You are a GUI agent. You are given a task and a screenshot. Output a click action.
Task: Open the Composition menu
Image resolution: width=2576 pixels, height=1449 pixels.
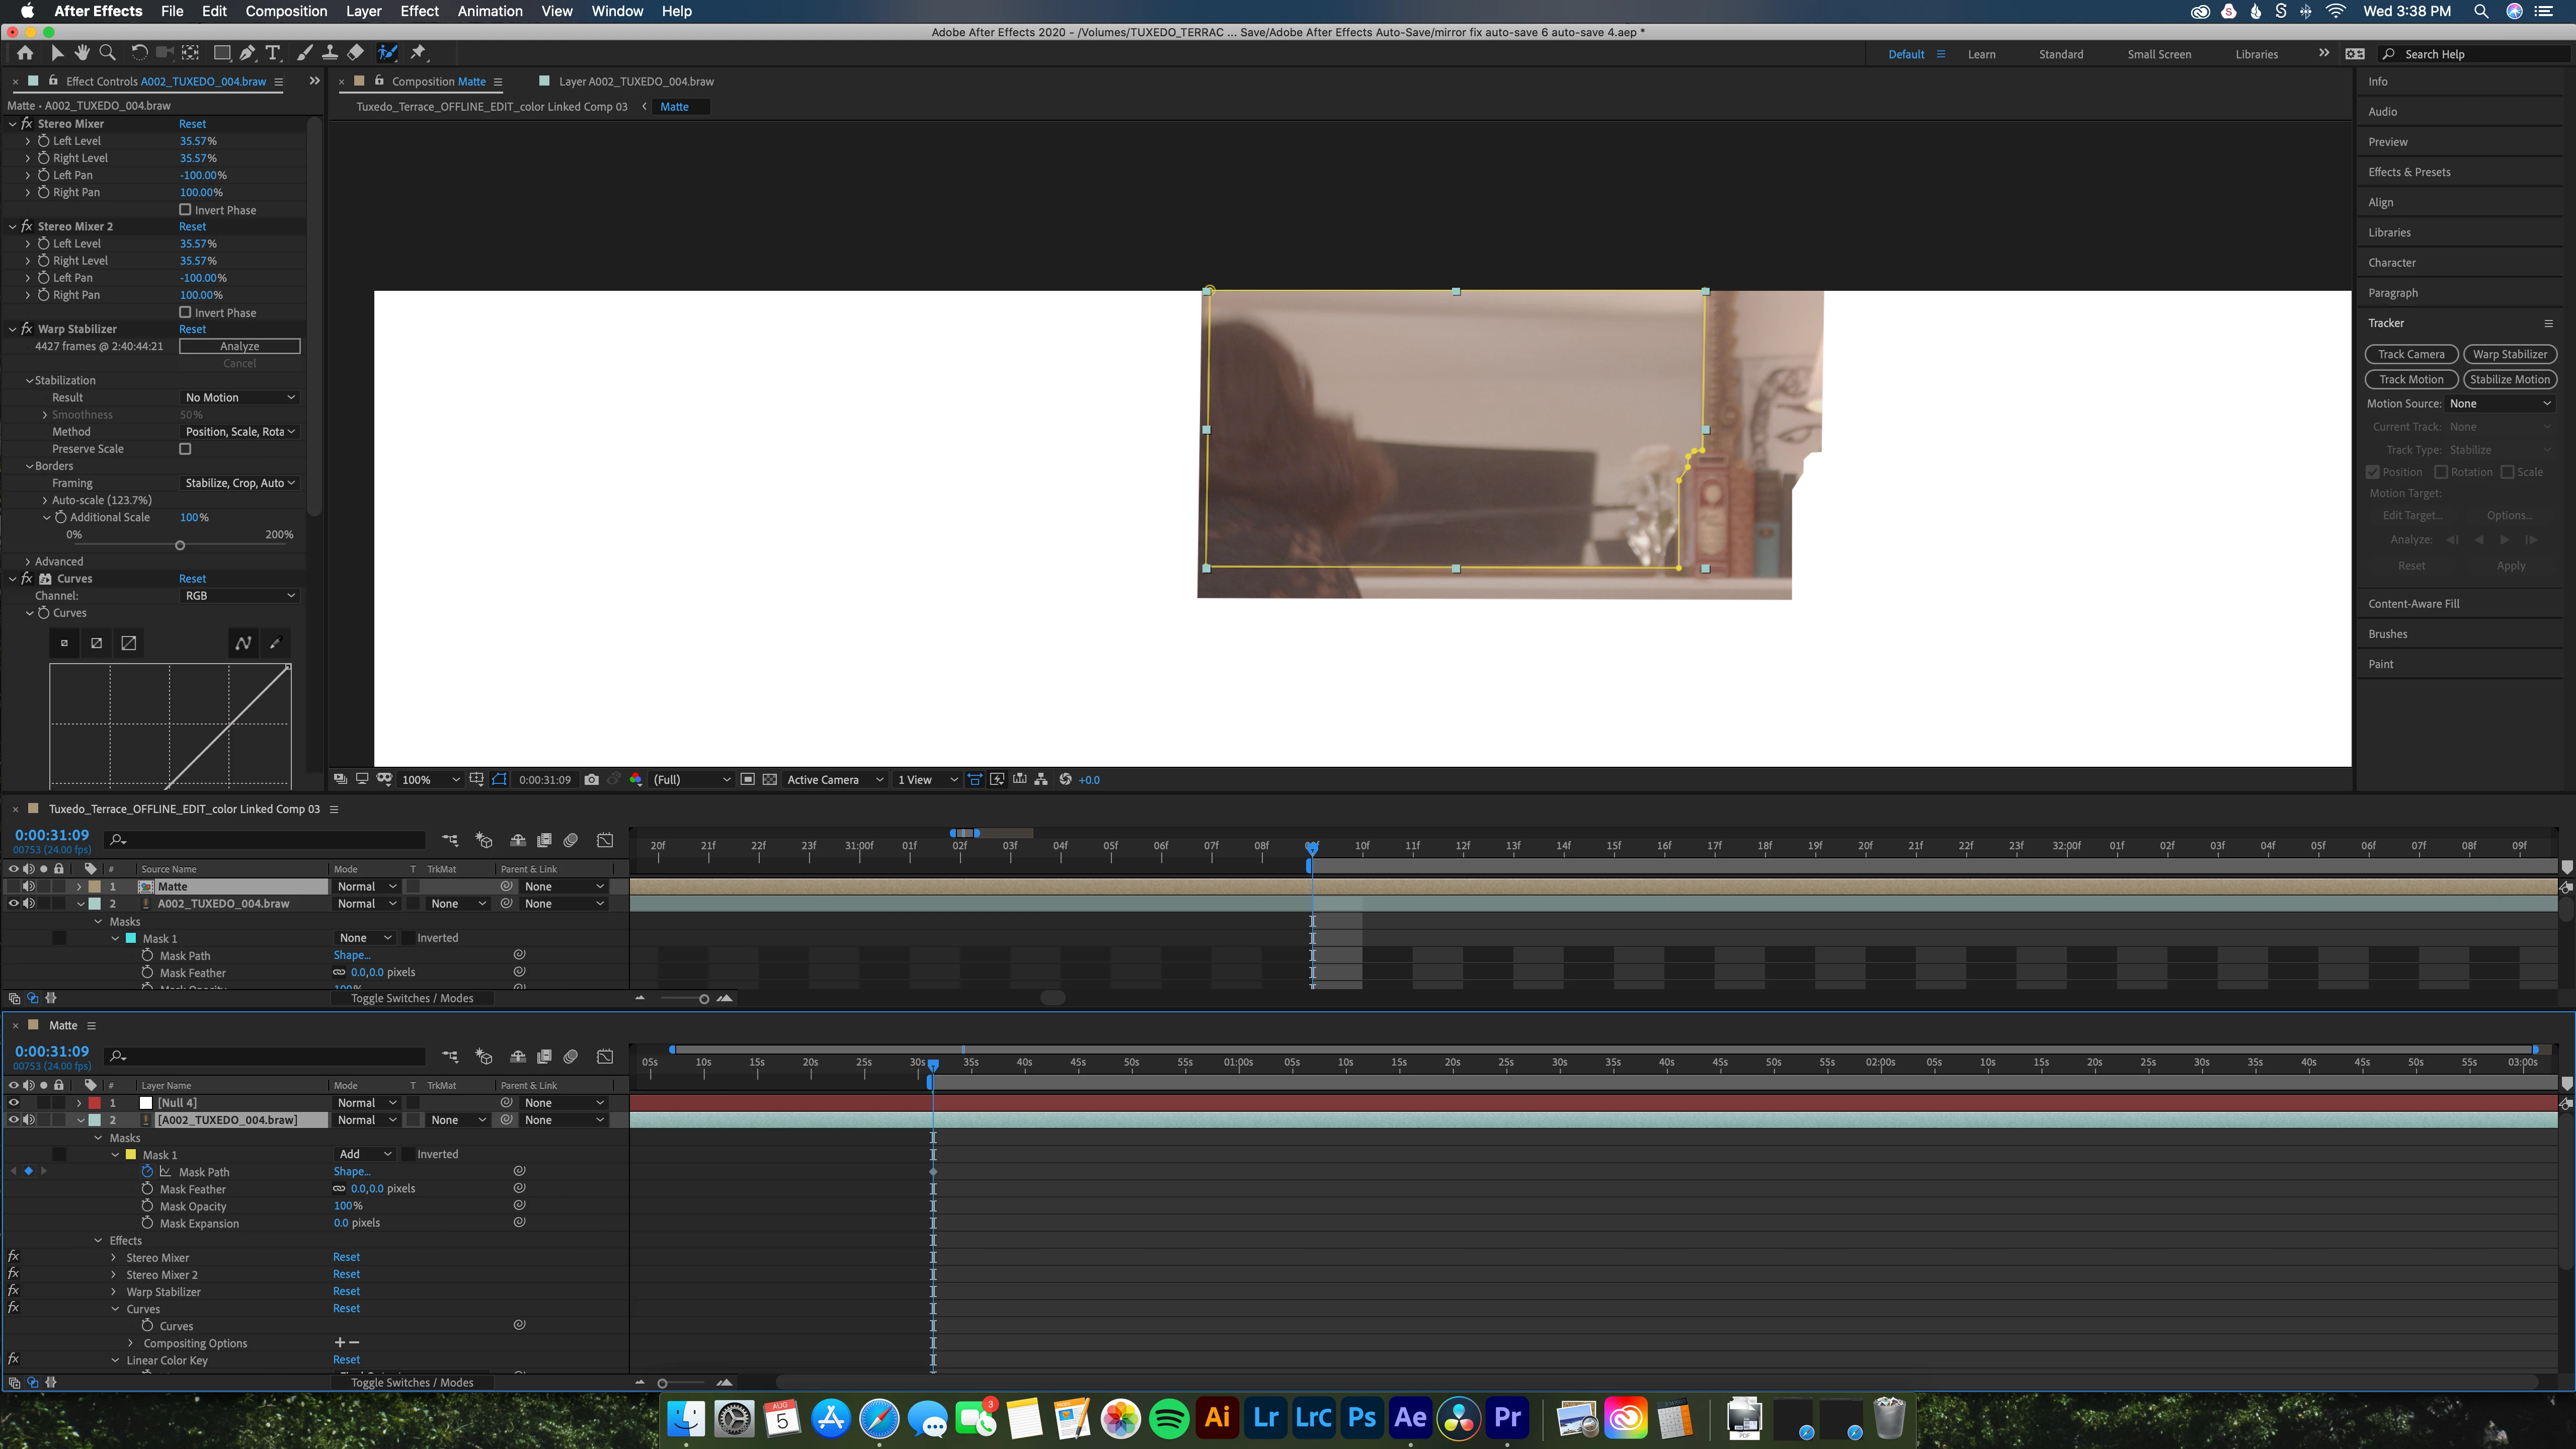286,11
